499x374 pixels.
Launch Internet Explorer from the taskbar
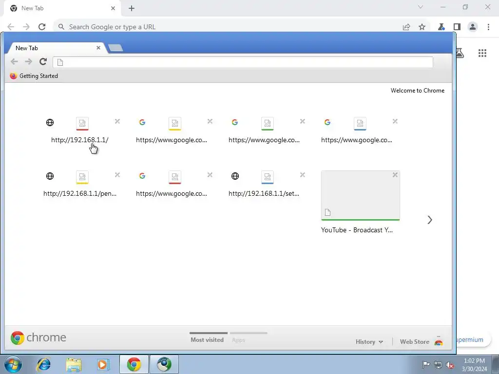point(43,364)
